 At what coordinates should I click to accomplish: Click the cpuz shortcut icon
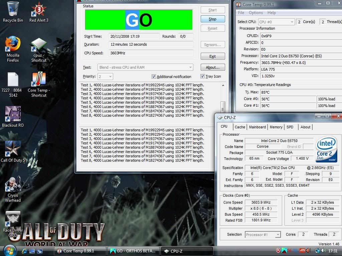pos(39,44)
